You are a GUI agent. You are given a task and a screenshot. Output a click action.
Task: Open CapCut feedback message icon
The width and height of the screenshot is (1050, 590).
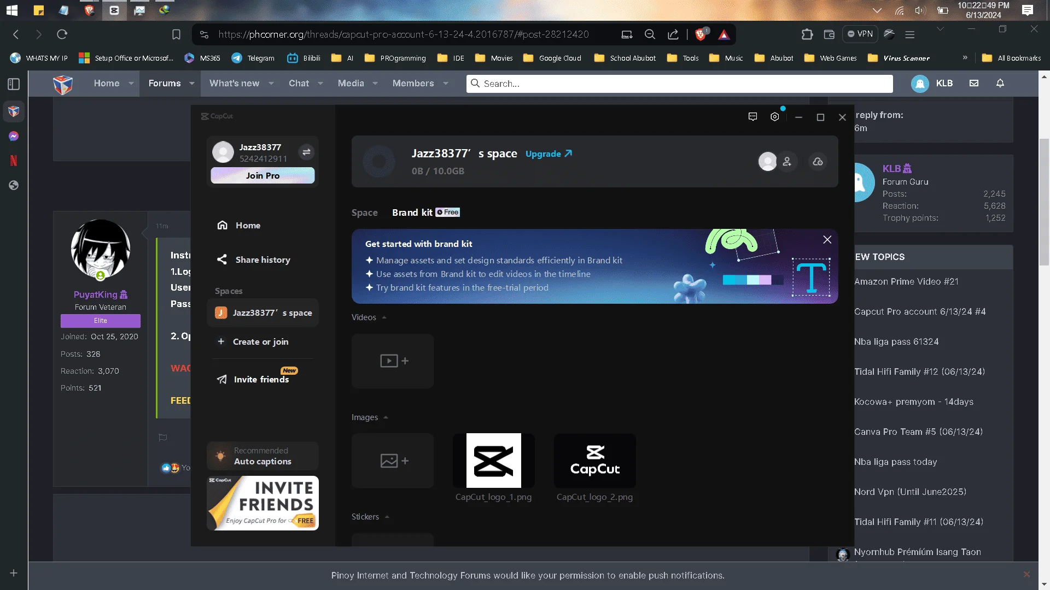pyautogui.click(x=752, y=117)
